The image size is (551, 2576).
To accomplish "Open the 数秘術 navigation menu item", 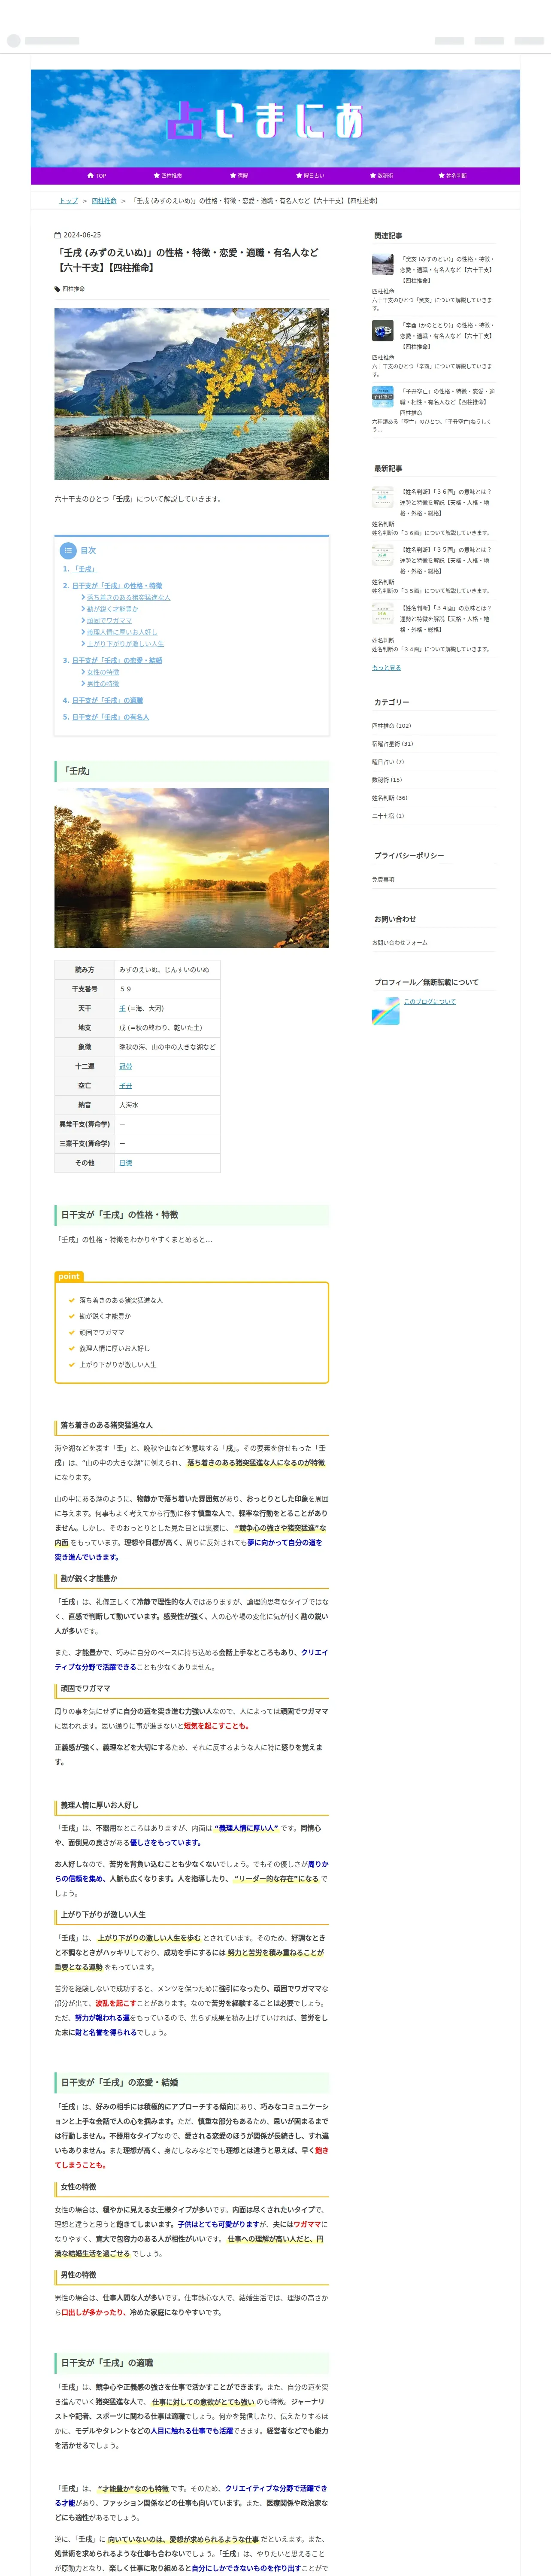I will pos(381,175).
